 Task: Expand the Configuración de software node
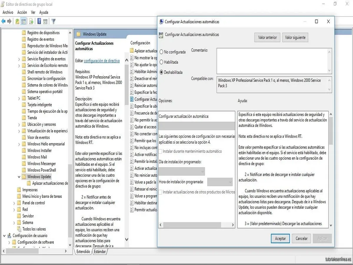(x=9, y=242)
